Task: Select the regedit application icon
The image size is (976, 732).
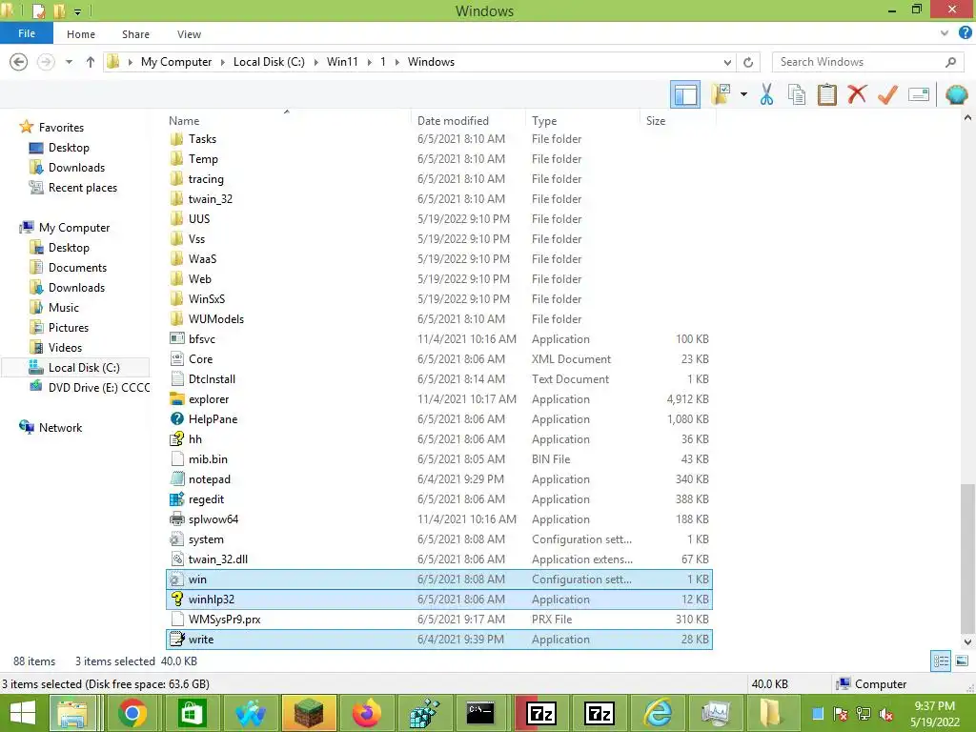Action: (177, 499)
